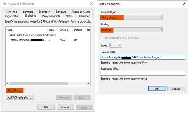Cancel the Homegate-ike Properties dialog

65,107
